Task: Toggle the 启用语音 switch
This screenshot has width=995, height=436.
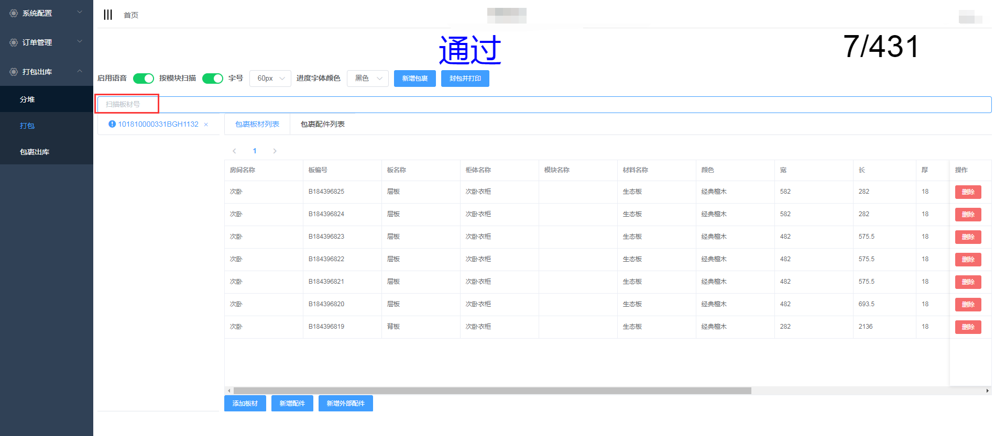Action: tap(143, 79)
